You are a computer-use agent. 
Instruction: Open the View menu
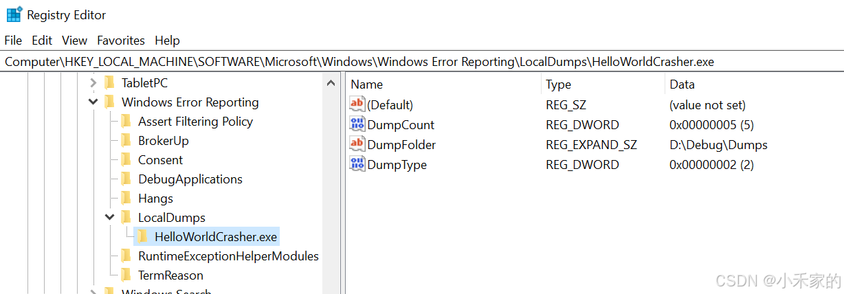click(75, 41)
